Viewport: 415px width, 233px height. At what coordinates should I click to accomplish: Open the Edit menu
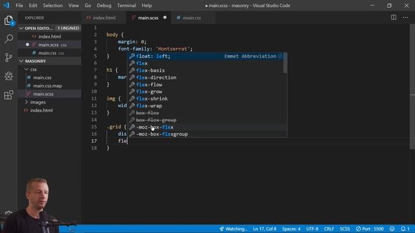click(x=33, y=5)
